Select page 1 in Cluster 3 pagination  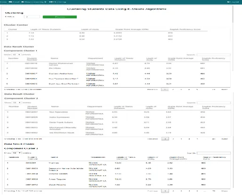click(165, 191)
